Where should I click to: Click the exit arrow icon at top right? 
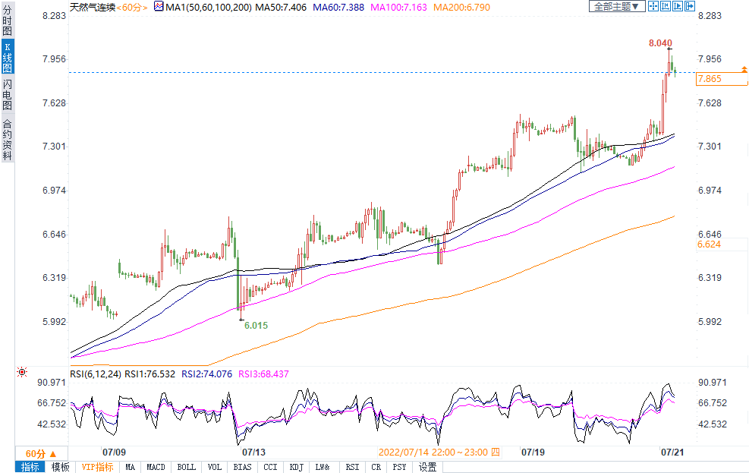coord(690,6)
